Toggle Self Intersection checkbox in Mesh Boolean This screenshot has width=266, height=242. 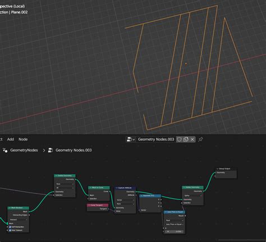[10, 227]
